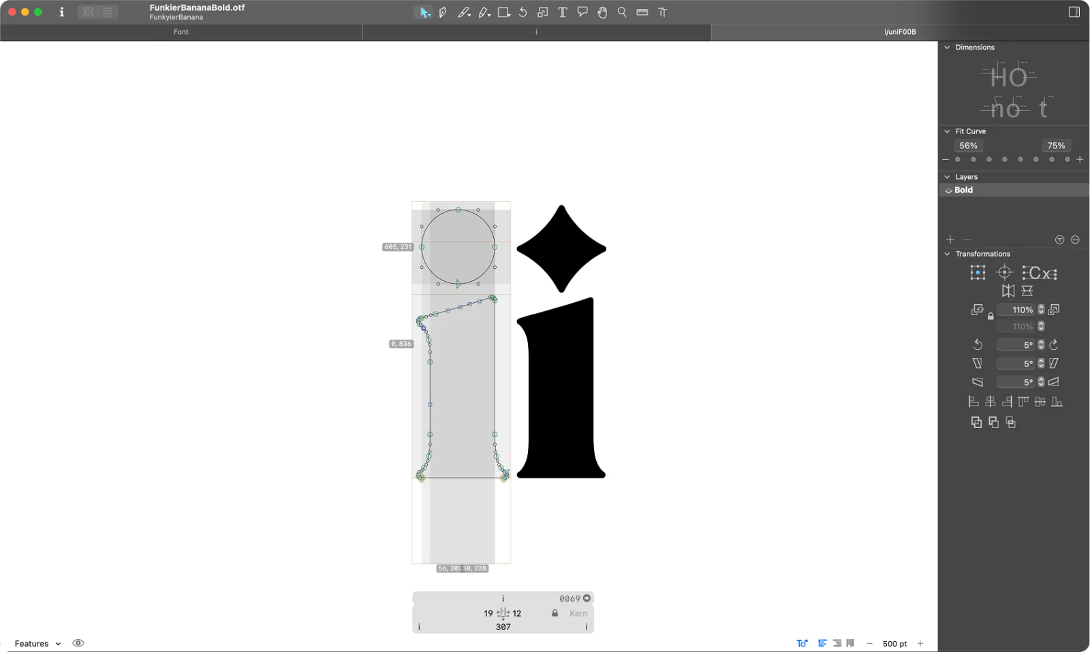The width and height of the screenshot is (1090, 652).
Task: Switch to grid view mode in toolbar
Action: pos(88,12)
